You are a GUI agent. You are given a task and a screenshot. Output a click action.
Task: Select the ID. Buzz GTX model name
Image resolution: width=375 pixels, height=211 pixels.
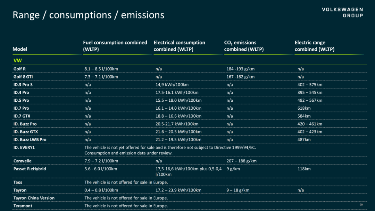(26, 132)
